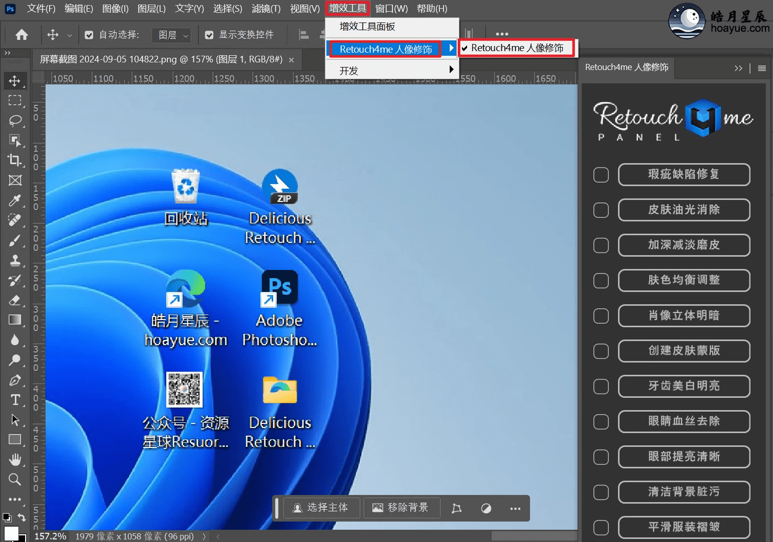Switch to the Retouch4me 人像修饰 panel tab

click(627, 67)
